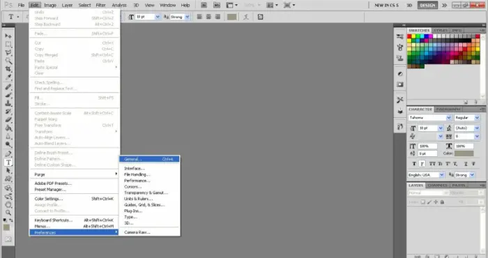Viewport: 488px width, 258px height.
Task: Click the baseline shift 0 pt field
Action: pyautogui.click(x=427, y=153)
